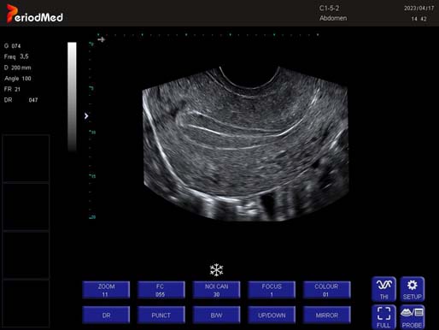Click the Abdomen exam type label
Viewport: 439px width, 330px height.
point(333,18)
